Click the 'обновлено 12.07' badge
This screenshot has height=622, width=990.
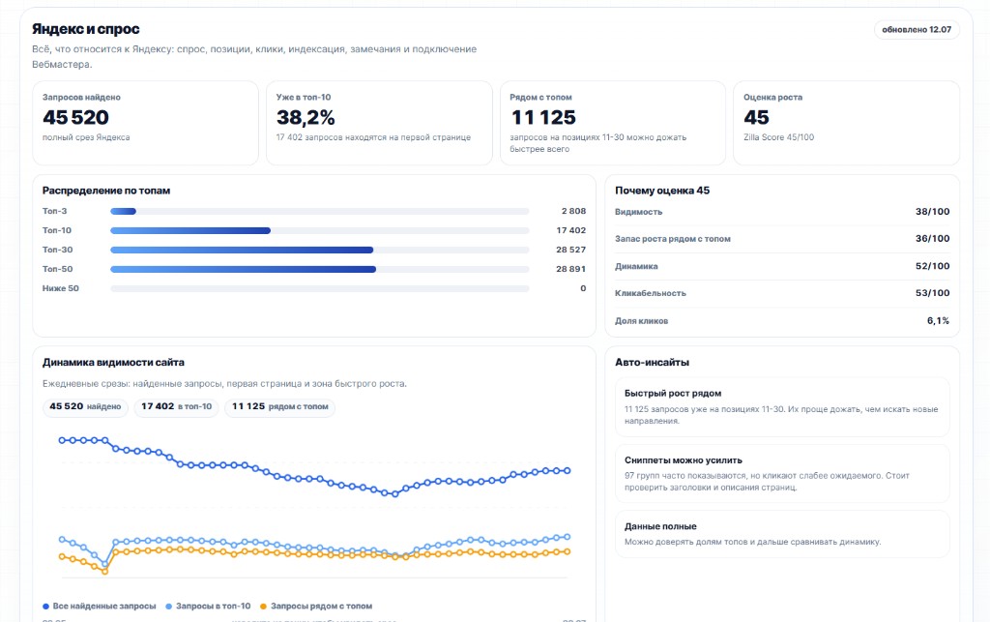tap(917, 30)
